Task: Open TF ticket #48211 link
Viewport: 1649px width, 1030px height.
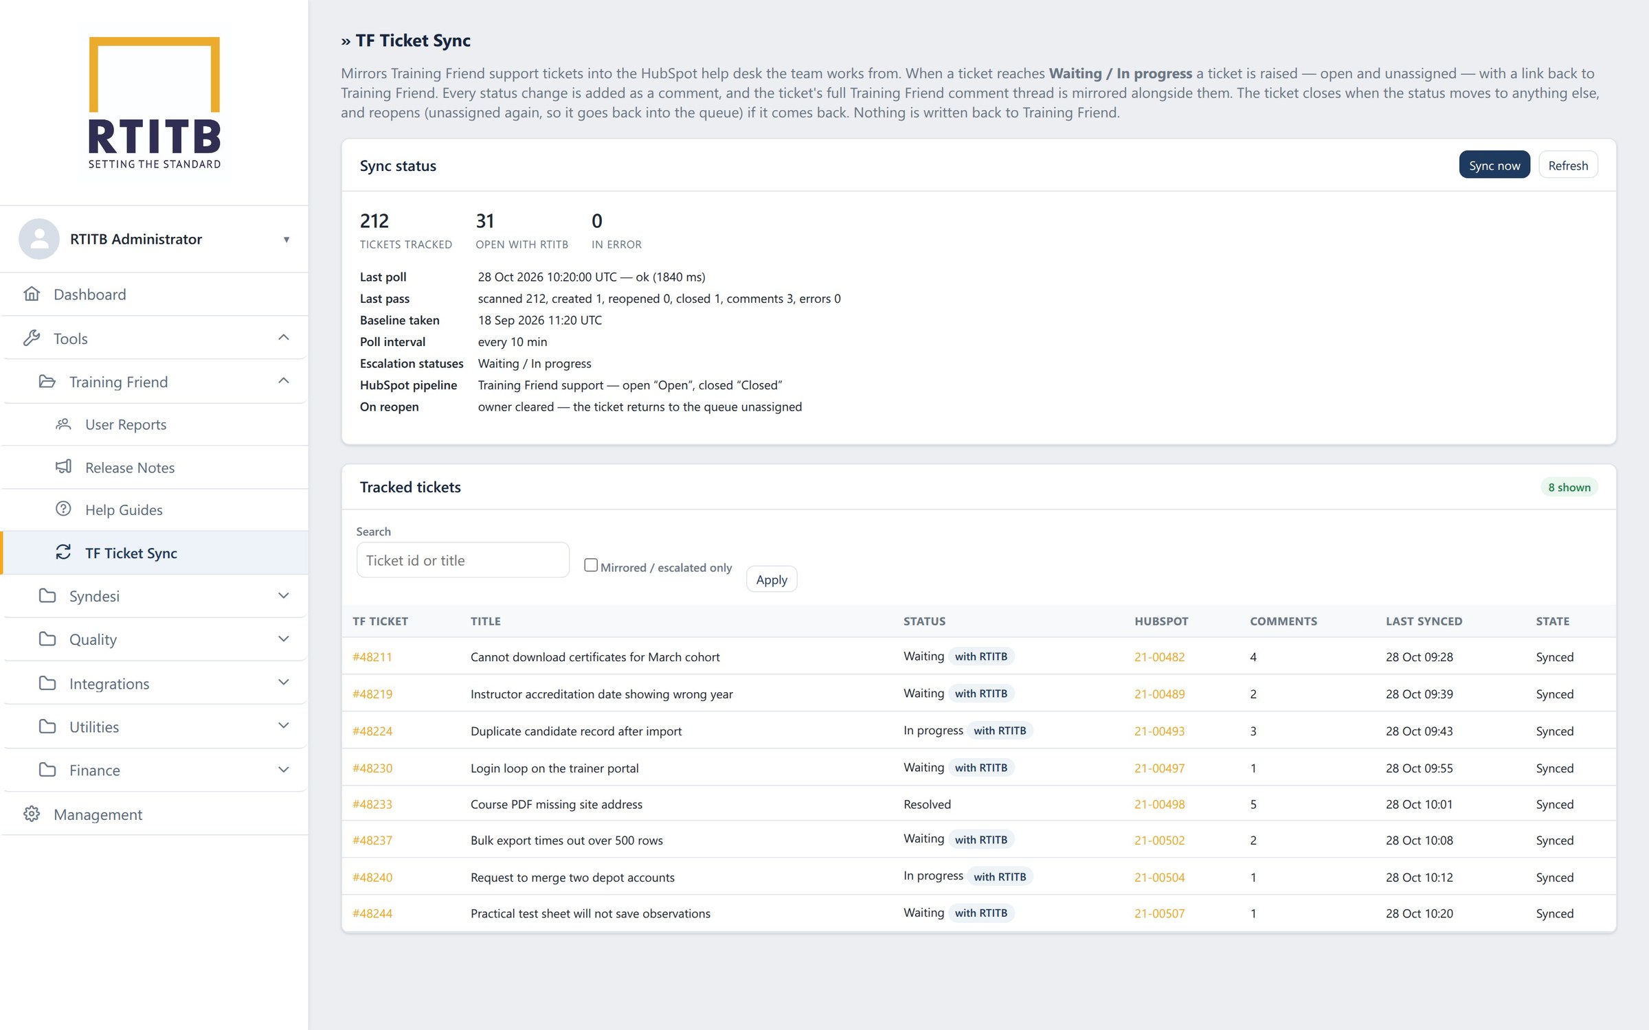Action: (x=372, y=656)
